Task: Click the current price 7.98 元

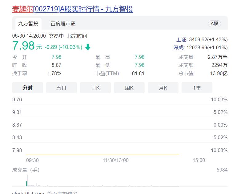Action: [x=27, y=46]
